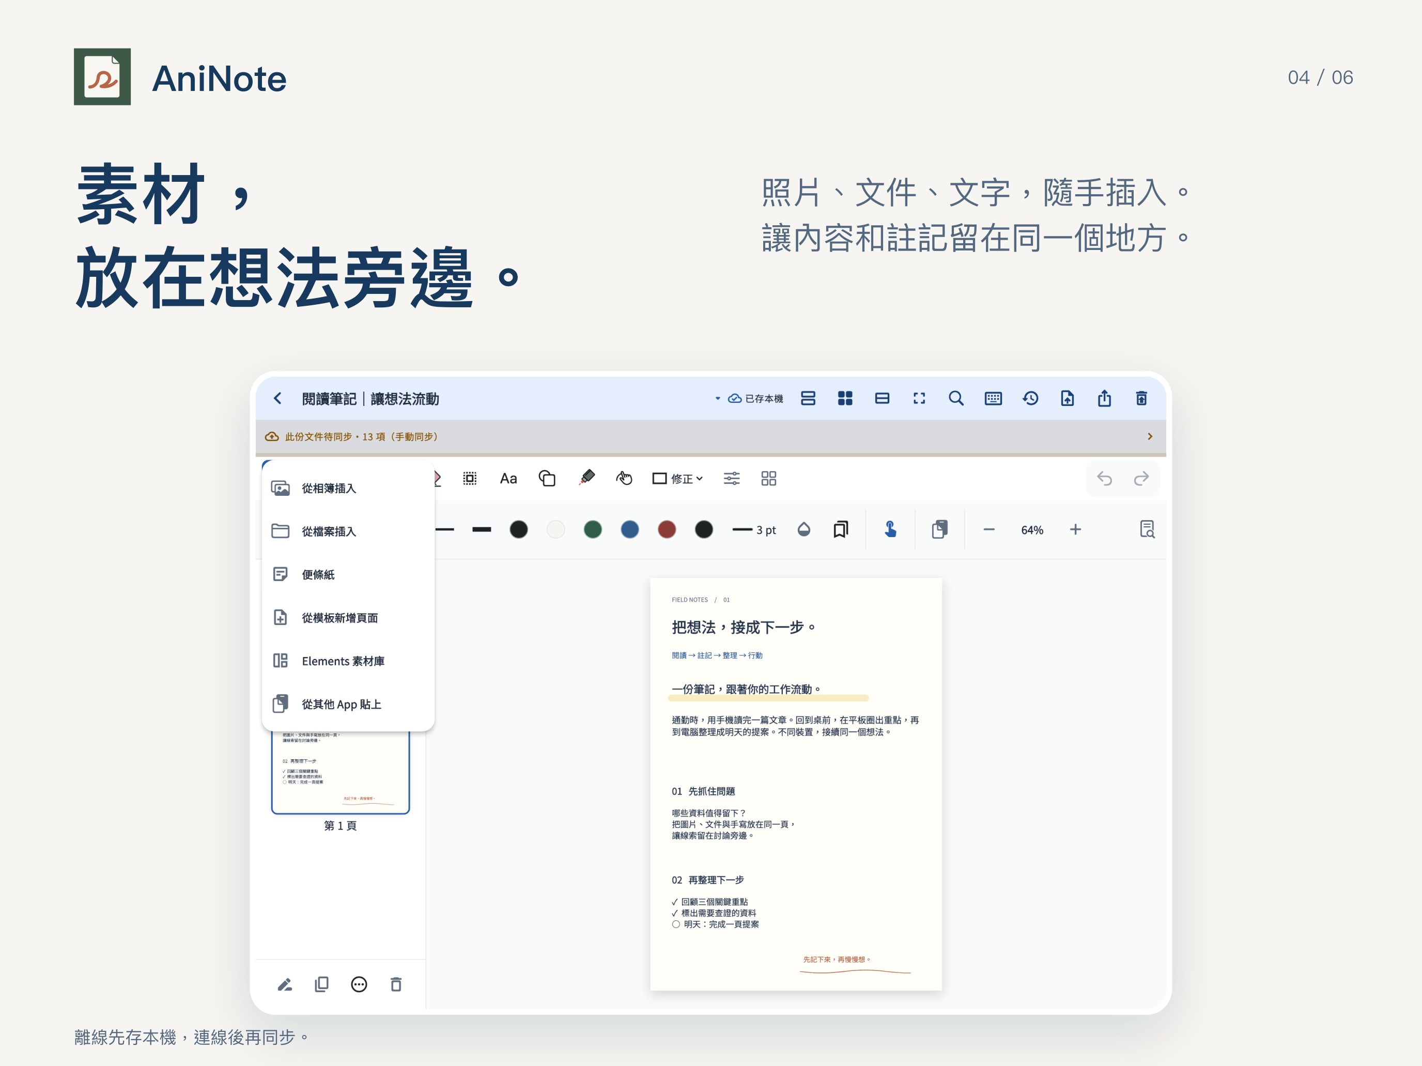
Task: Delete document with top-bar trash icon
Action: click(1142, 398)
